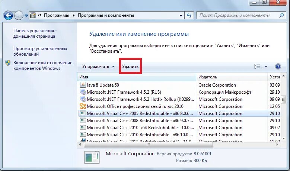Click the size value '300 КБ'
Viewport: 290px width, 171px height.
tap(200, 161)
